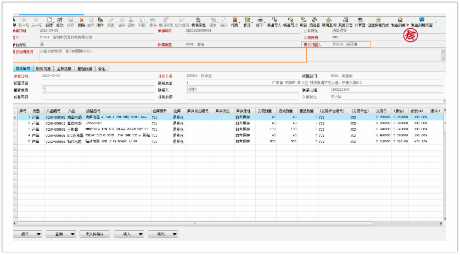Screen dimensions: 460x255
Task: Click the grid scrollbar right arrow
Action: [441, 223]
